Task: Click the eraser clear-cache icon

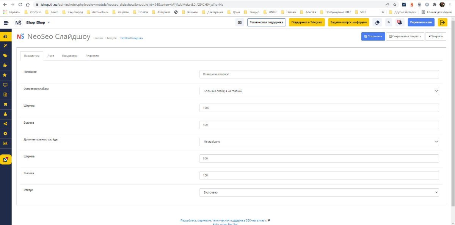Action: (377, 22)
